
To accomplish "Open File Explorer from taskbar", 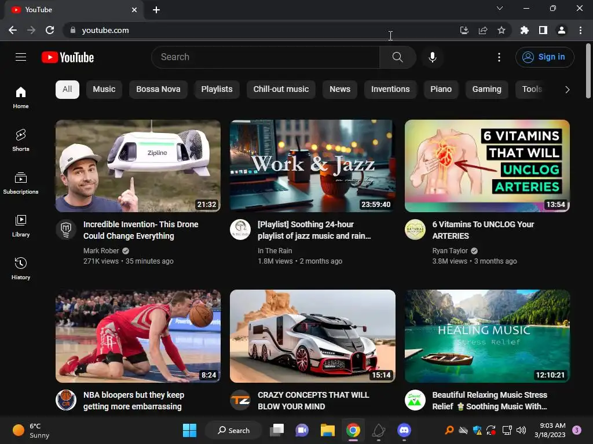I will 328,430.
